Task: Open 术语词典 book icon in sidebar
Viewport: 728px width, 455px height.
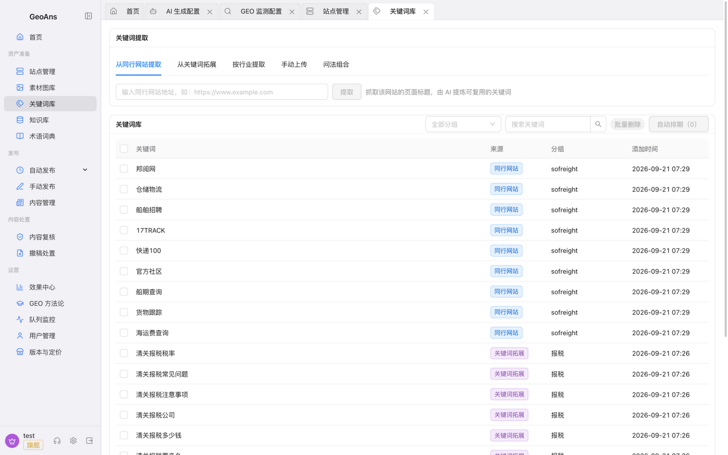Action: pos(20,136)
